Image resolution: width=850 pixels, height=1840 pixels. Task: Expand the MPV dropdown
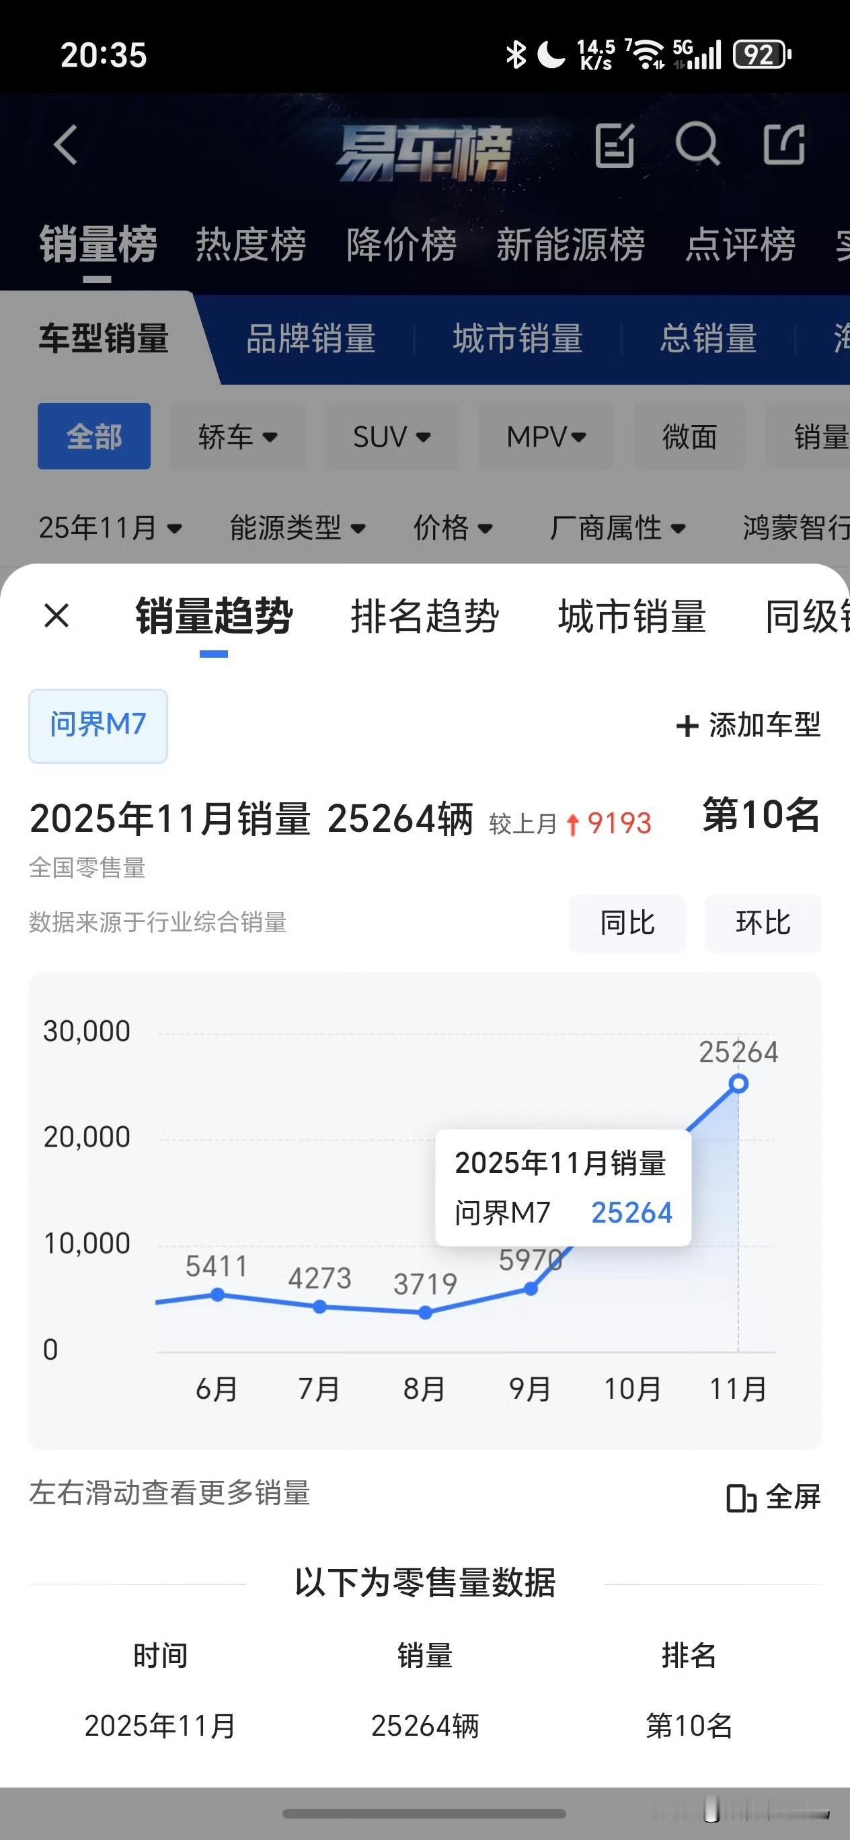(x=546, y=436)
